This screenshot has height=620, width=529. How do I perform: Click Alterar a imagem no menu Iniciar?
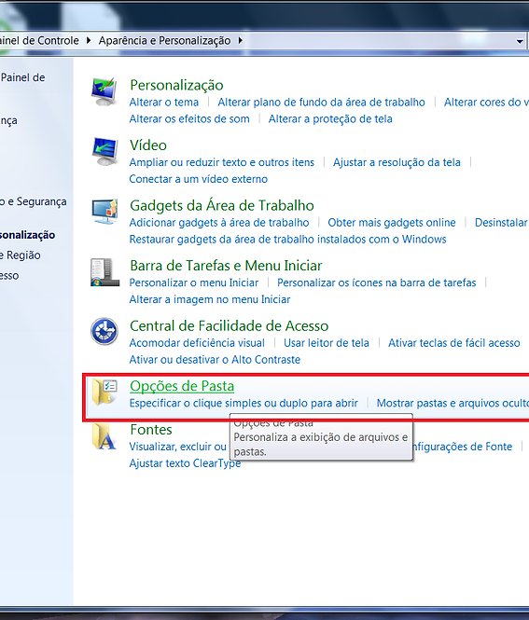[210, 299]
